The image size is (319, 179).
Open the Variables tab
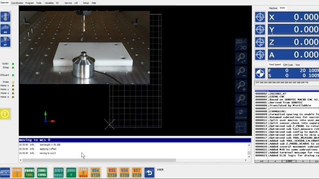(x=49, y=3)
